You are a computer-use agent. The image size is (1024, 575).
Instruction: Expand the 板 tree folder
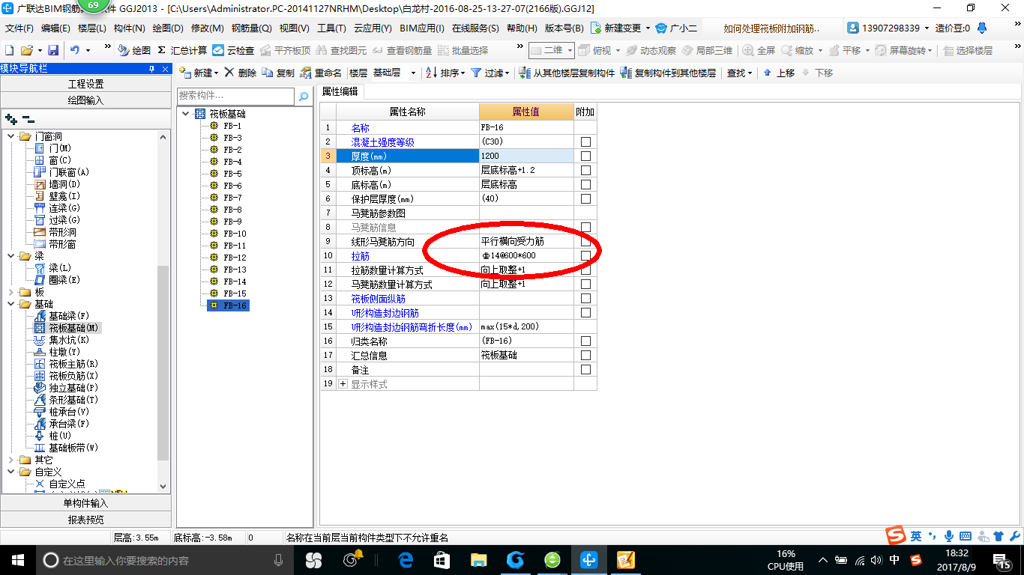[x=10, y=292]
